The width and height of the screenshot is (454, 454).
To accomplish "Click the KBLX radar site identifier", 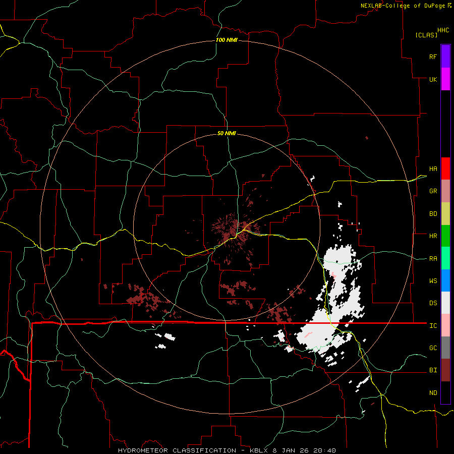I will 259,450.
